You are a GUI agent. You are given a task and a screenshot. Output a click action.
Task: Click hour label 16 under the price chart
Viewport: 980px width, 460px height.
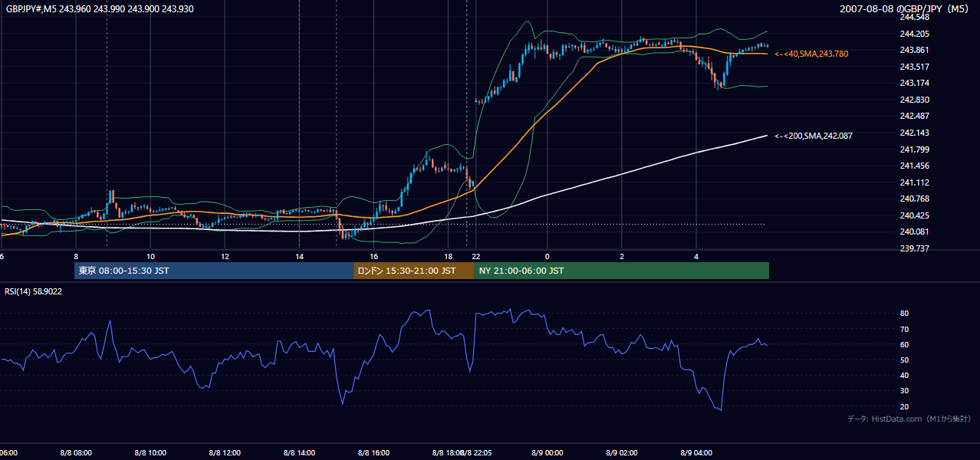click(x=373, y=256)
